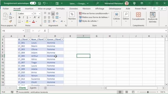
Task: Open Mettre sous forme de tableau menu
Action: click(94, 17)
